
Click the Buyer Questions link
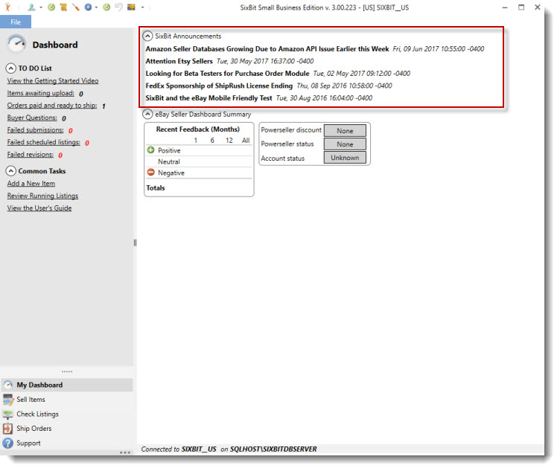click(32, 118)
